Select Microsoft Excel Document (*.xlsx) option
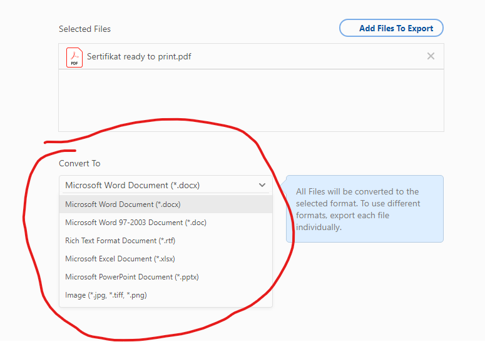This screenshot has width=485, height=342. click(166, 259)
